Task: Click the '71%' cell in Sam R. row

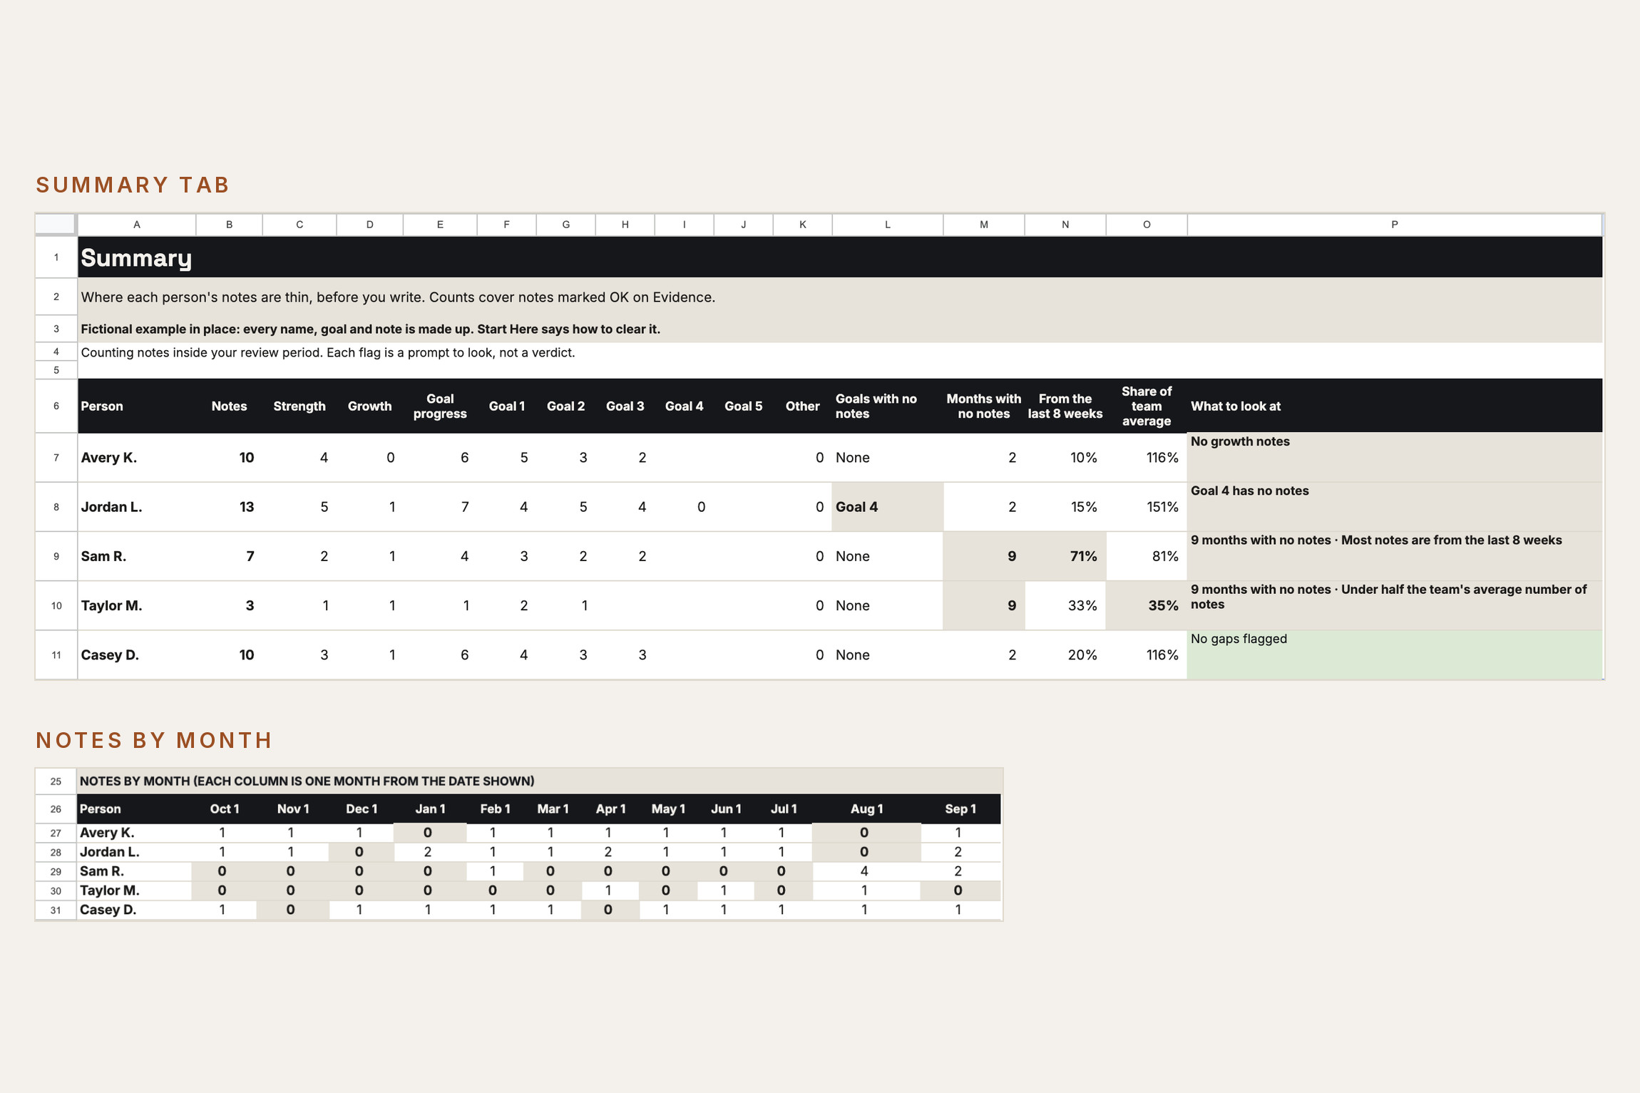Action: pyautogui.click(x=1065, y=556)
